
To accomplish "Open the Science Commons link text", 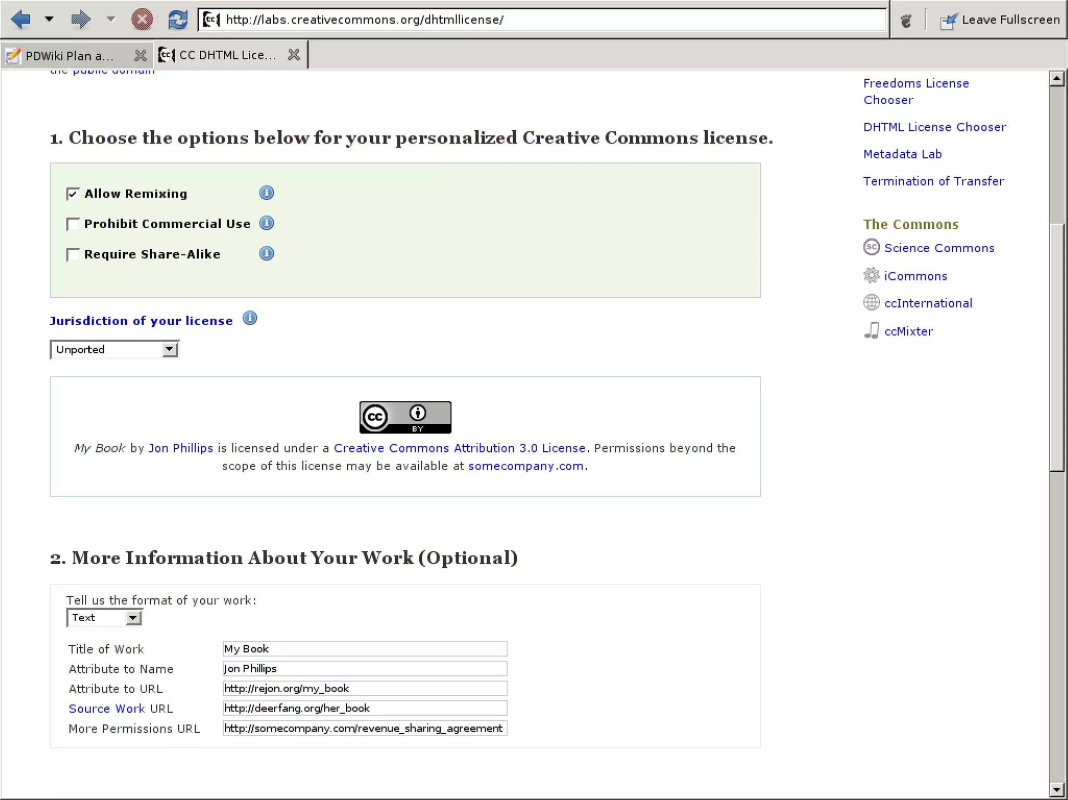I will coord(939,248).
